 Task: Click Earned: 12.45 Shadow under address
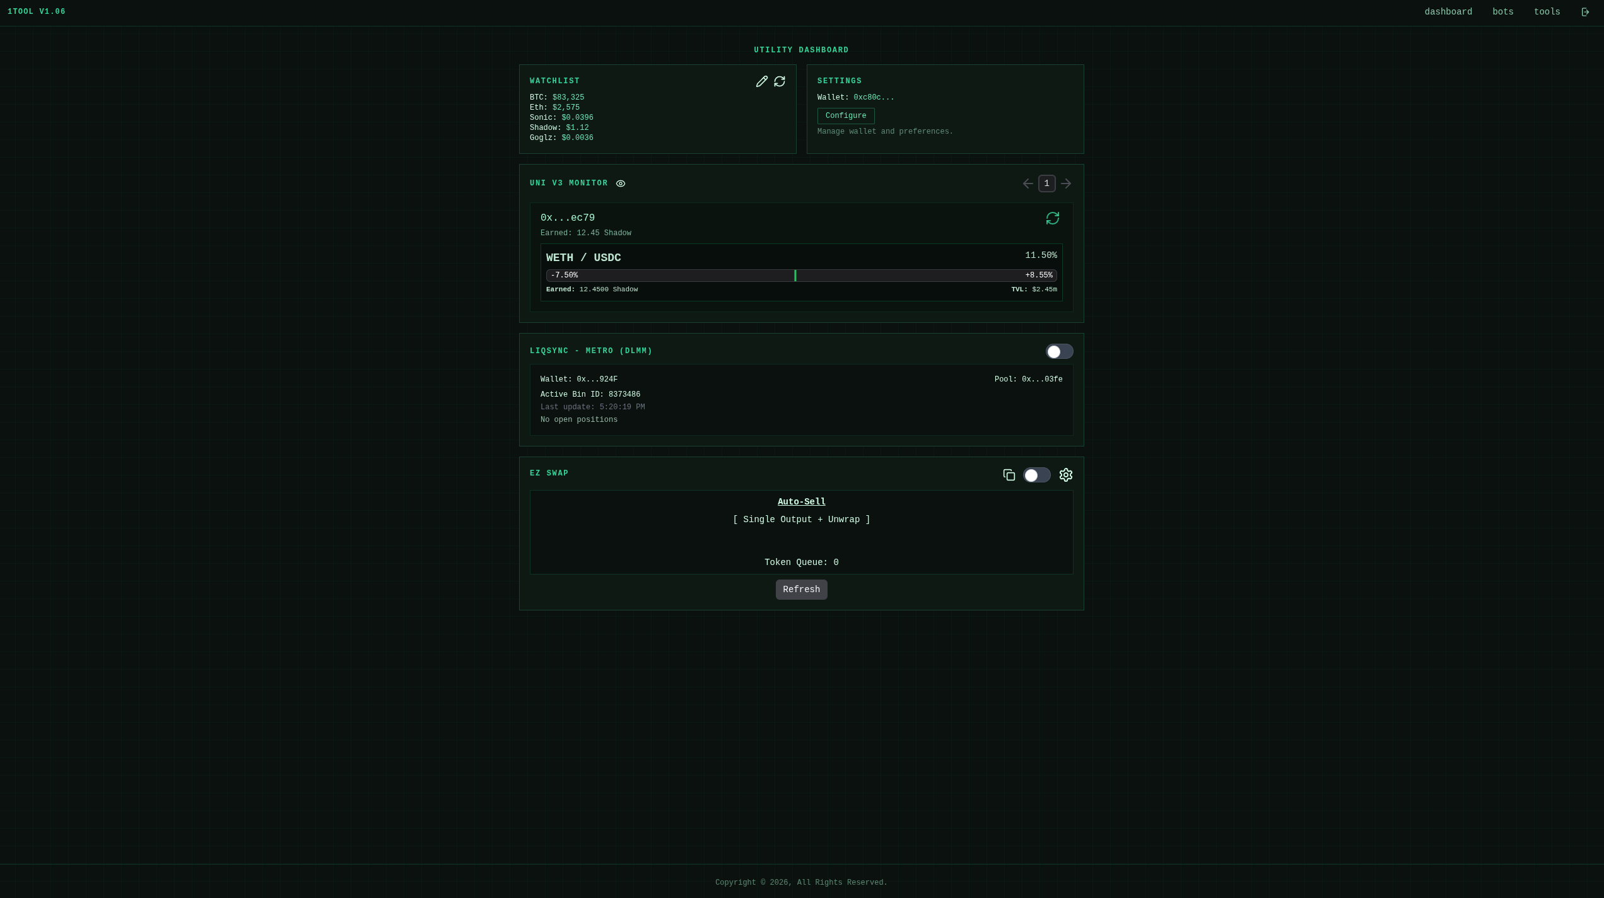[586, 233]
